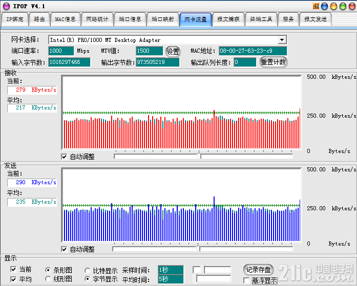Screen dimensions: 357x286
Task: Select the 网卡流量 tab
Action: (x=196, y=19)
